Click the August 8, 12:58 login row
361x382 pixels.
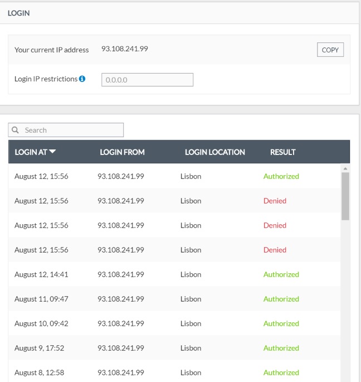(x=39, y=373)
